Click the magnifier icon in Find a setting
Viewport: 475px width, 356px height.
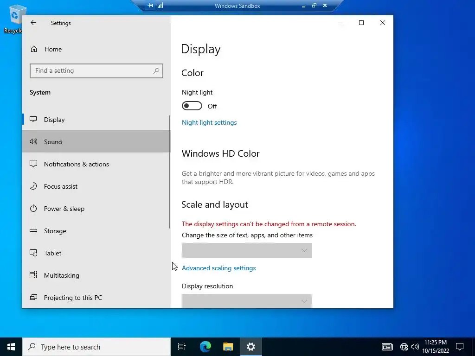pyautogui.click(x=156, y=71)
